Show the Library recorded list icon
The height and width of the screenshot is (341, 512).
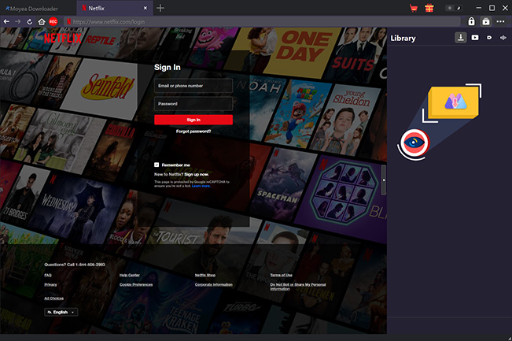tap(489, 38)
